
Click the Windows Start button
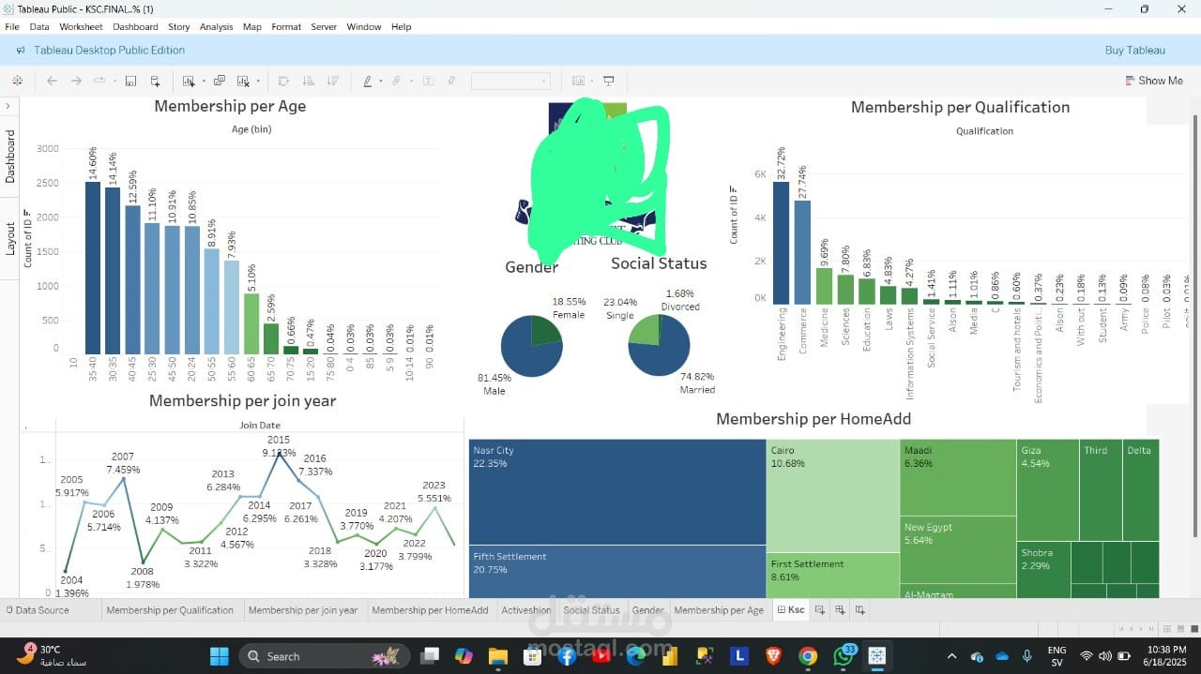pyautogui.click(x=219, y=656)
